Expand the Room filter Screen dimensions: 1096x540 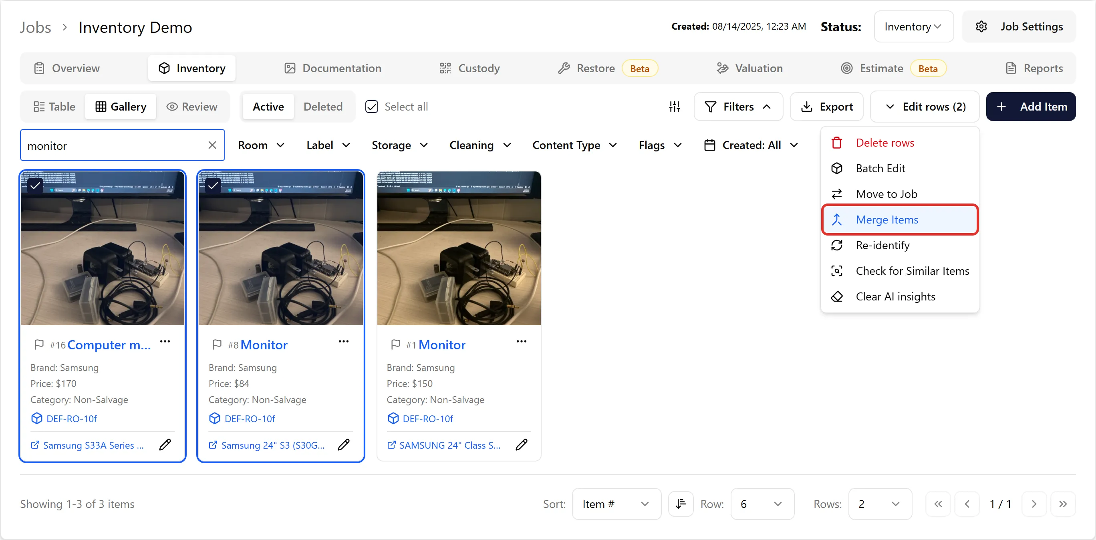click(x=261, y=145)
